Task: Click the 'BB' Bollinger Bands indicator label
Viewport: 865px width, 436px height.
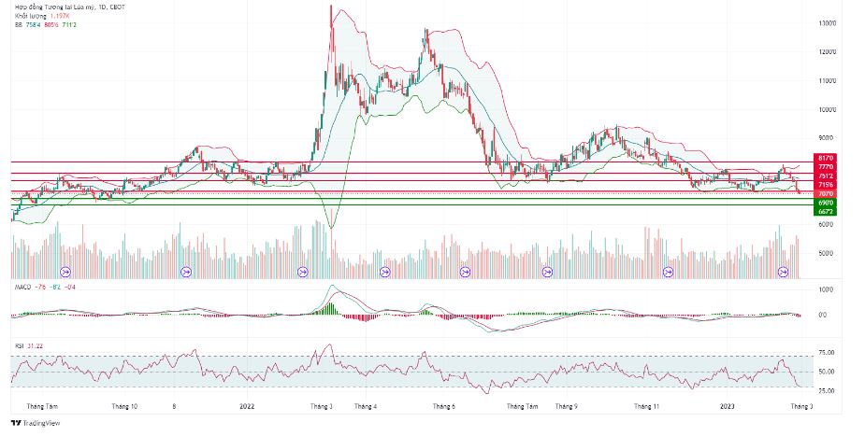Action: tap(19, 25)
